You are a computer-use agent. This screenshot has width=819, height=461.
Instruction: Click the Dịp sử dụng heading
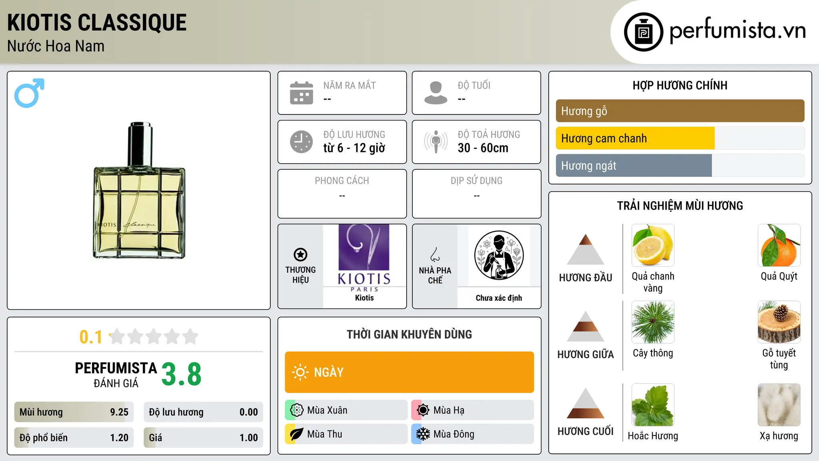477,181
